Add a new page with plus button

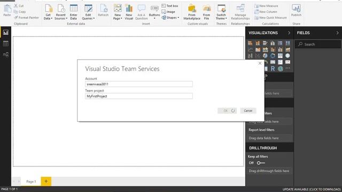coord(46,181)
